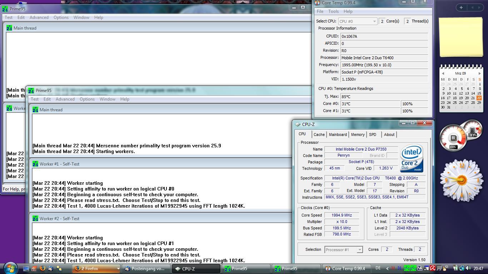Launch Firefox from the Quick Launch bar
488x274 pixels.
click(x=43, y=269)
